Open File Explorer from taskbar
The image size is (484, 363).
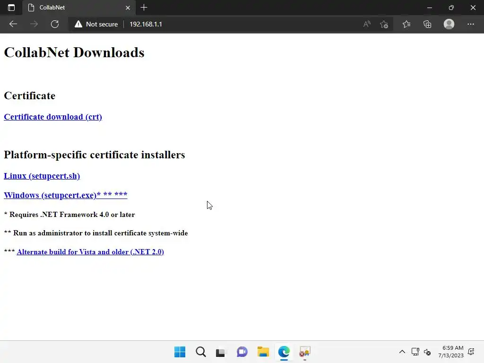point(263,352)
